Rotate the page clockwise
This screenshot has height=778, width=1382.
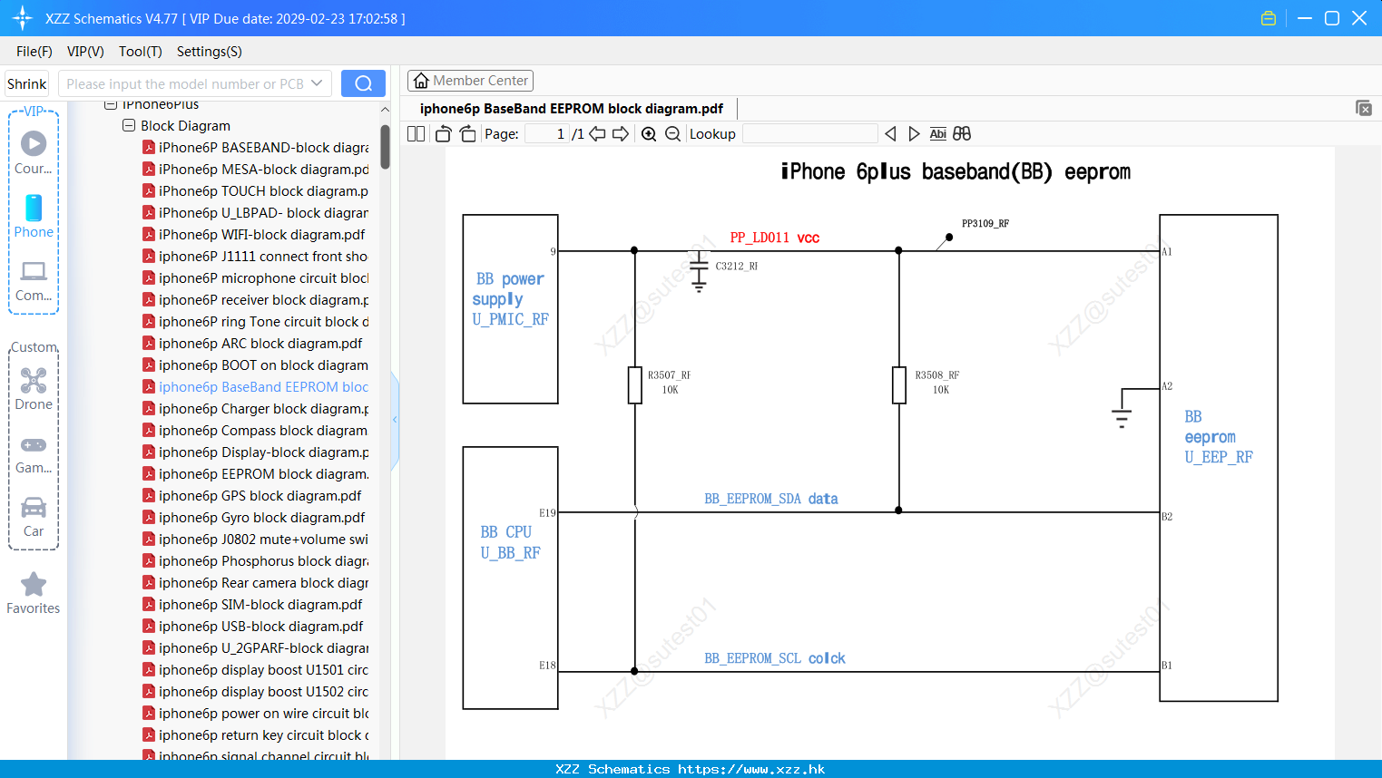click(x=467, y=133)
